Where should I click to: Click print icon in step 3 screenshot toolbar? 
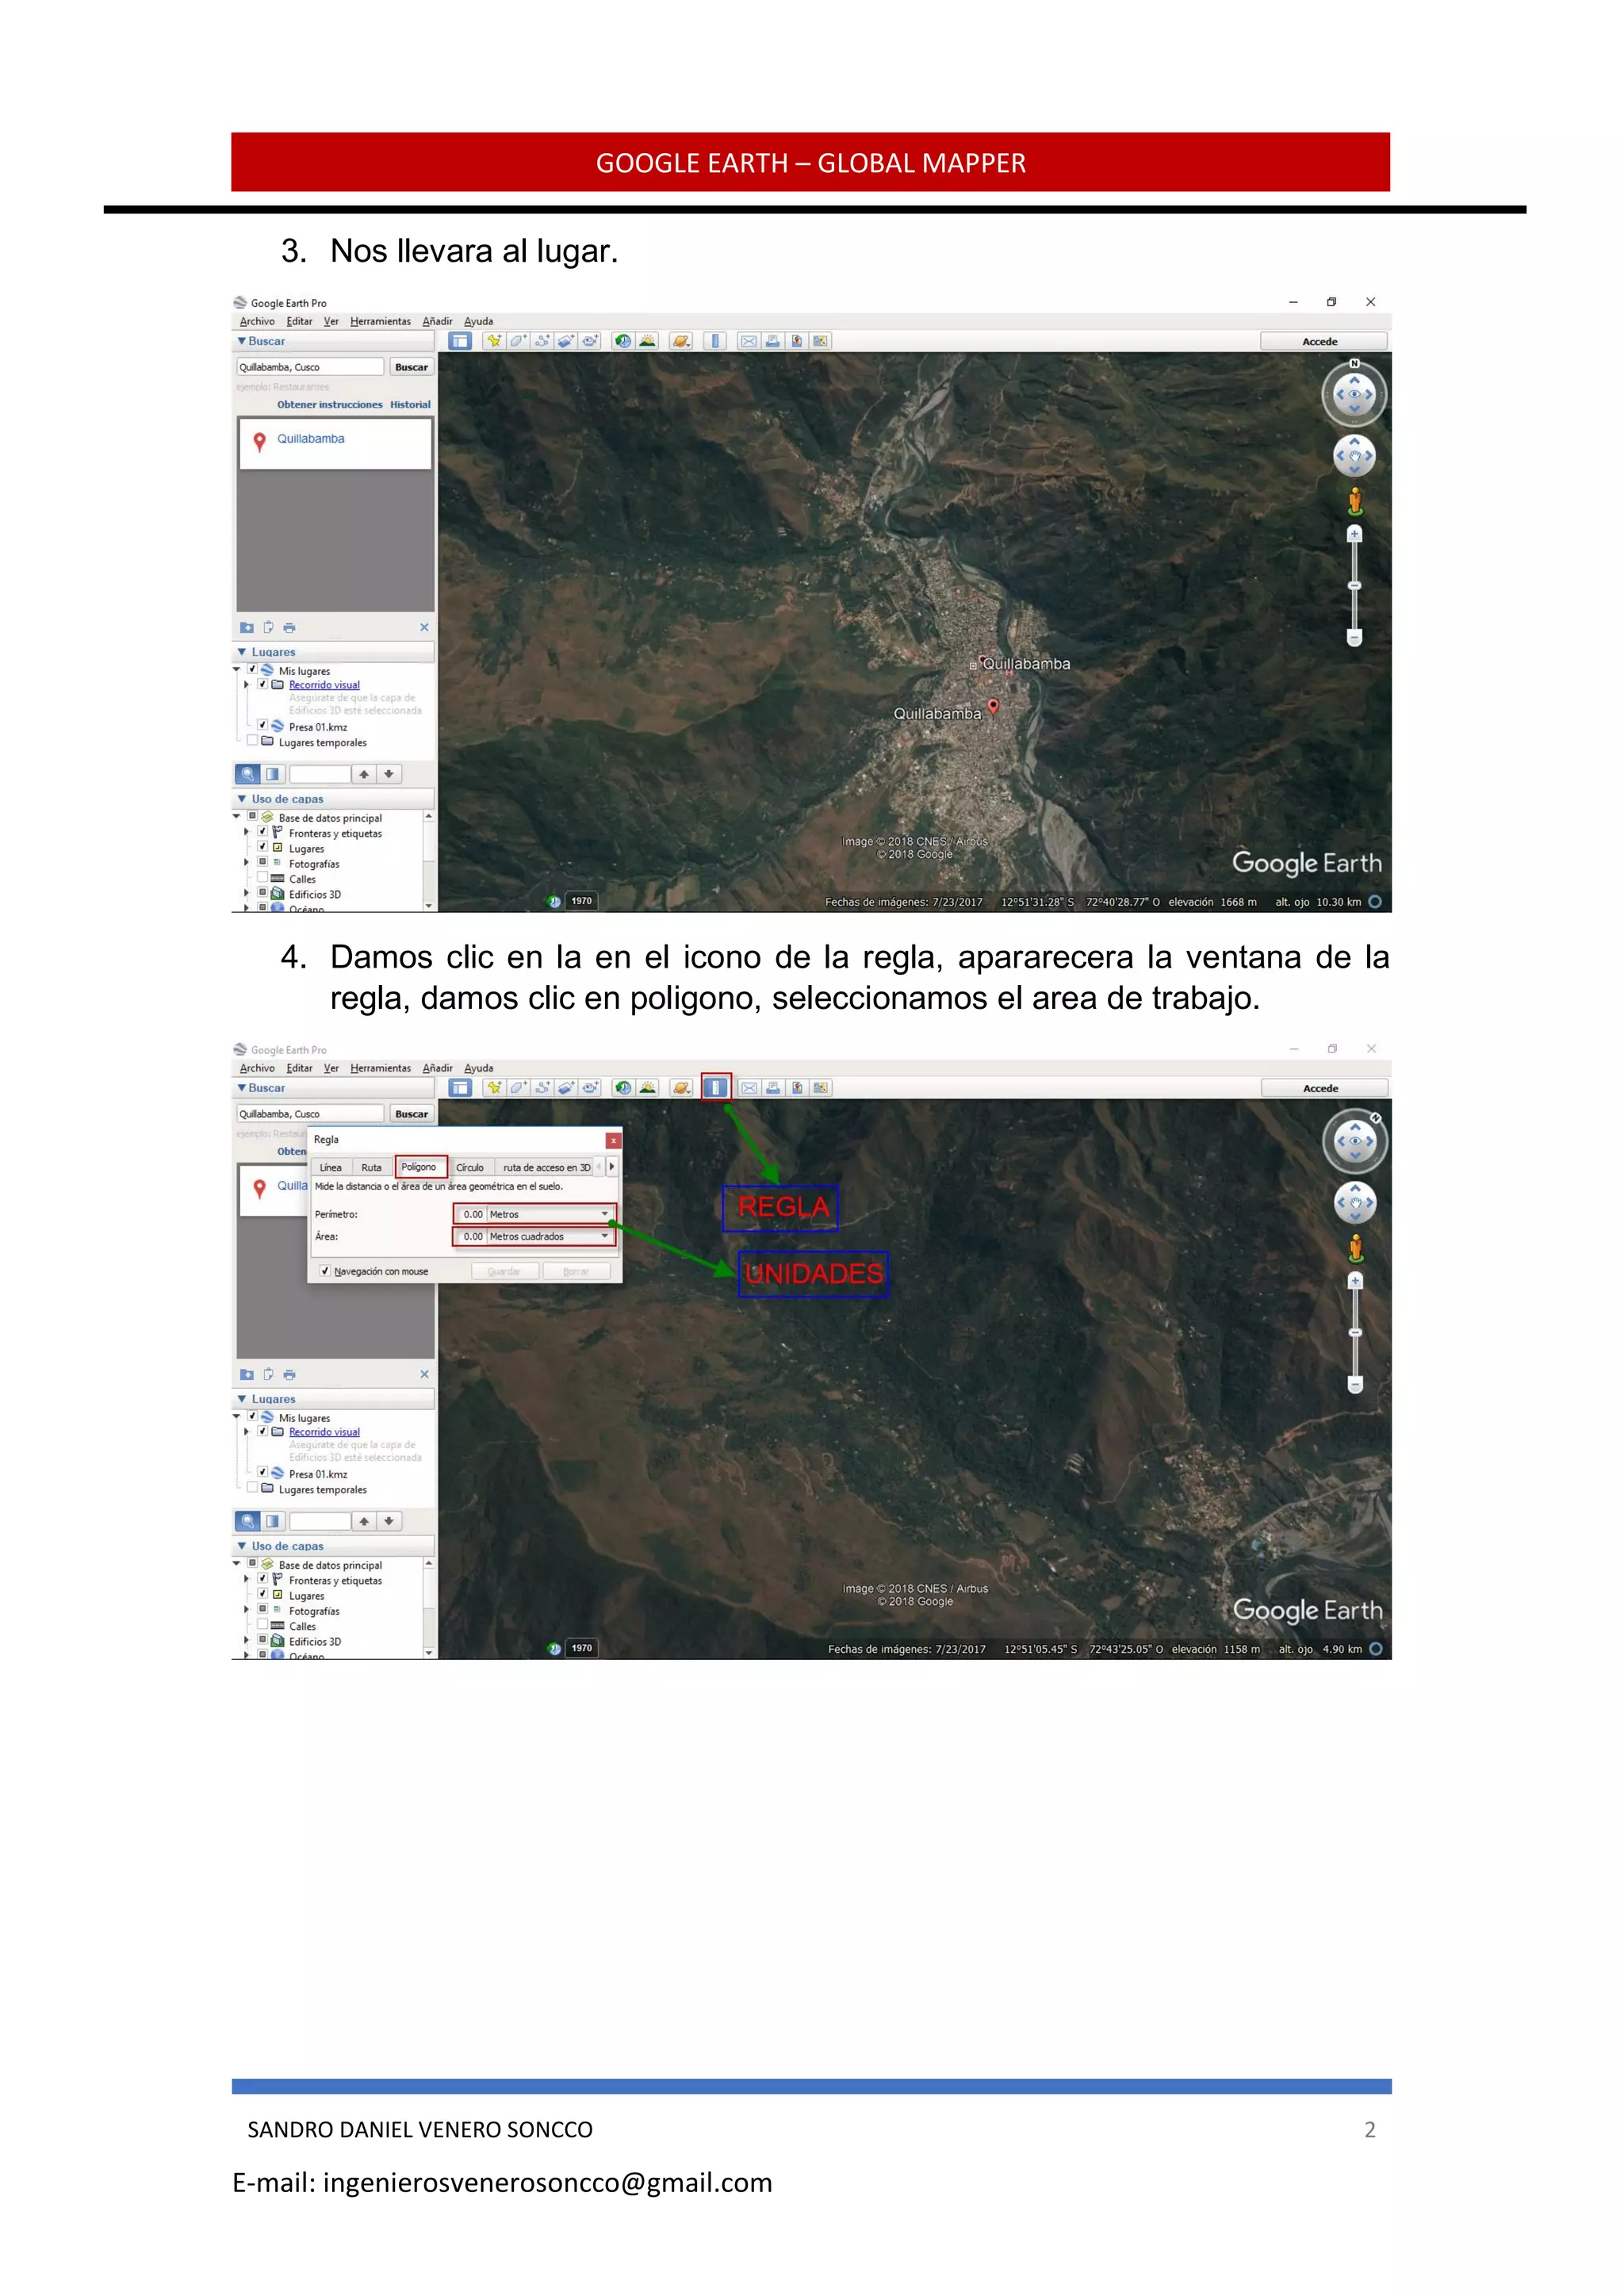(x=772, y=341)
